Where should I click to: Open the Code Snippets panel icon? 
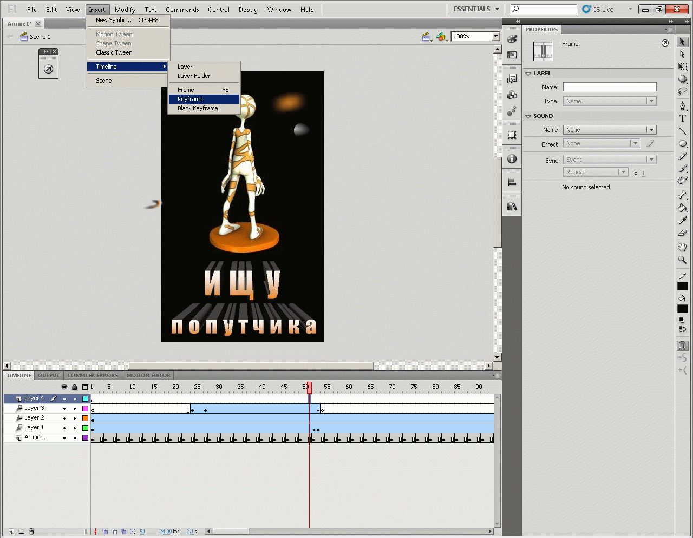512,79
